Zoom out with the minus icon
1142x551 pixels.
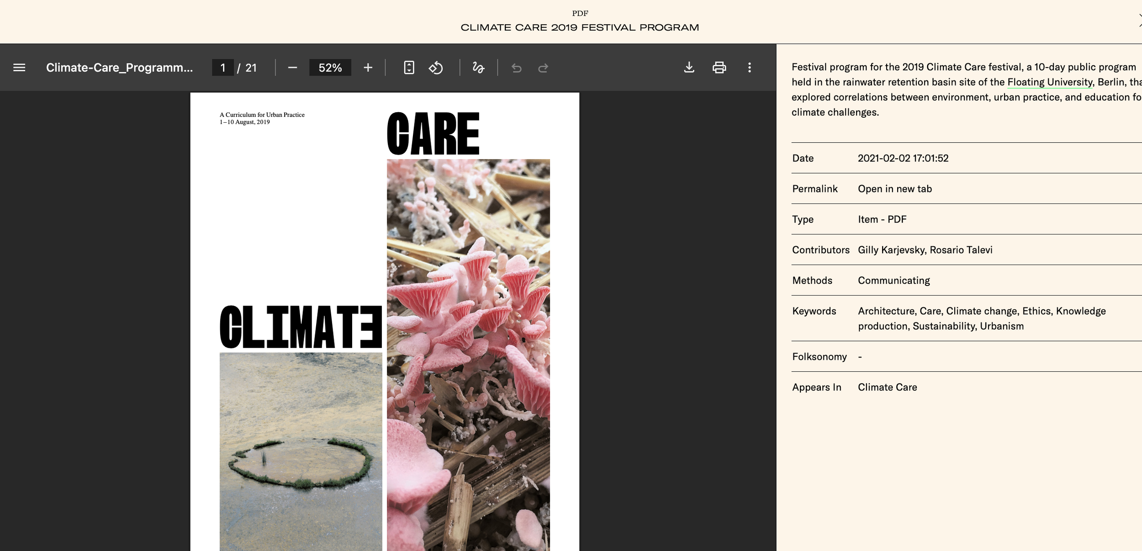click(292, 68)
